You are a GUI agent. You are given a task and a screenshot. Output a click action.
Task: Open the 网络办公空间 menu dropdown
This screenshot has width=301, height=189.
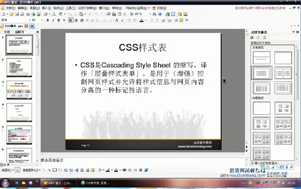(137, 8)
